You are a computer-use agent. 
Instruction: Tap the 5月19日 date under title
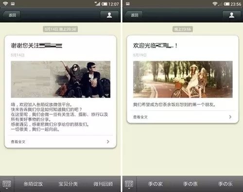[x=140, y=55]
